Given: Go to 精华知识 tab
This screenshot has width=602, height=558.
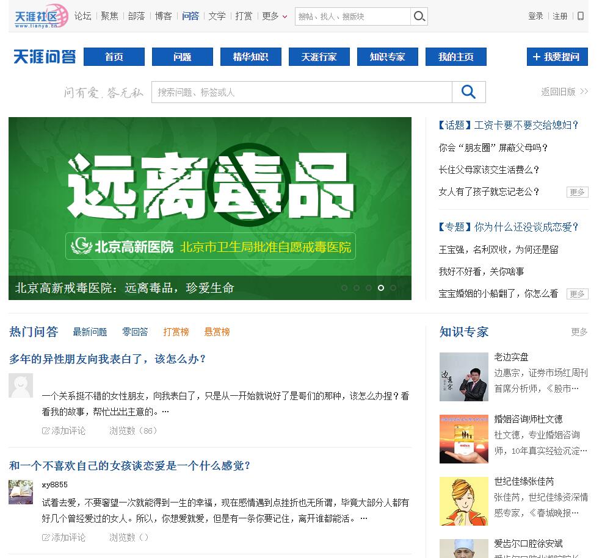Looking at the screenshot, I should pos(251,57).
